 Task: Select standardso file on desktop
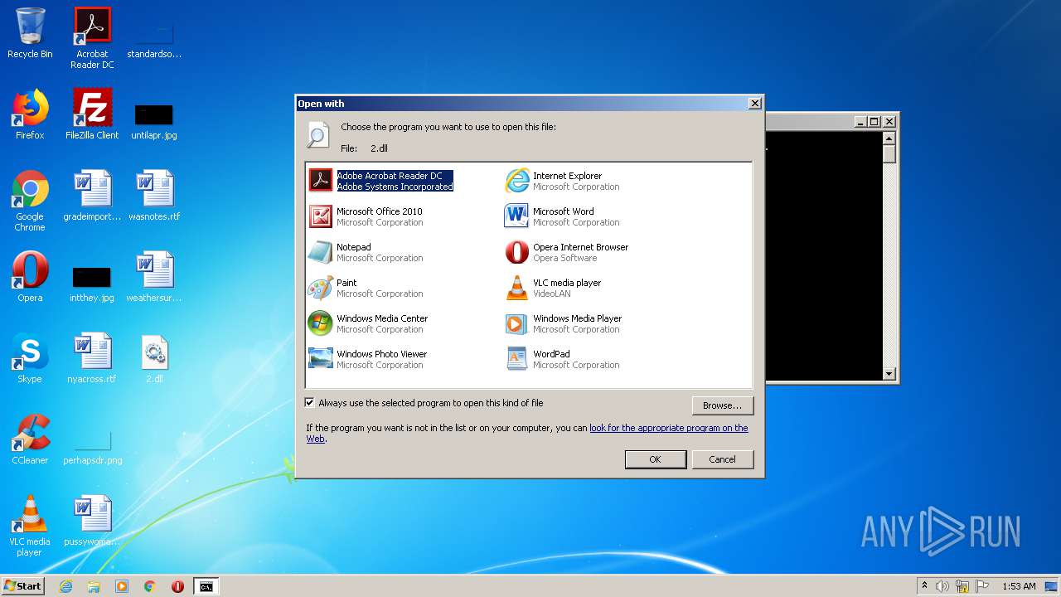(154, 41)
